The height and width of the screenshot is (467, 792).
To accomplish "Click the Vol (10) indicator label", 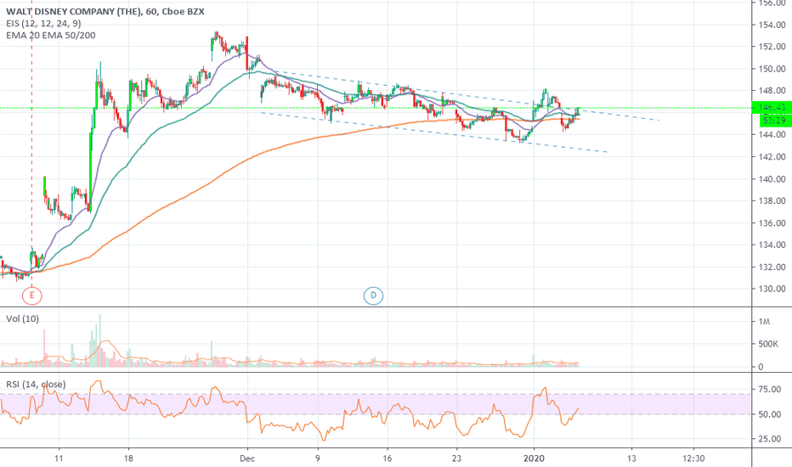I will 22,318.
